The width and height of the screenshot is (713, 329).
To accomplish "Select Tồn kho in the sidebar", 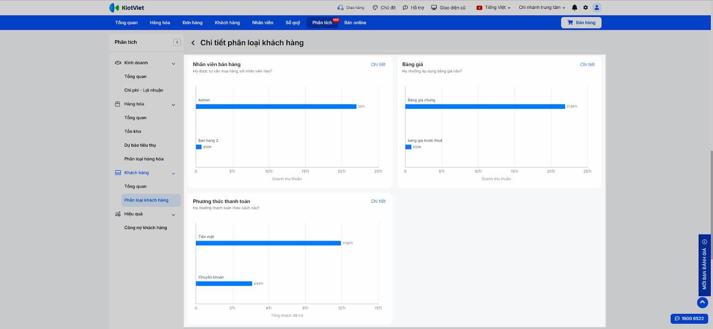I will click(x=133, y=132).
